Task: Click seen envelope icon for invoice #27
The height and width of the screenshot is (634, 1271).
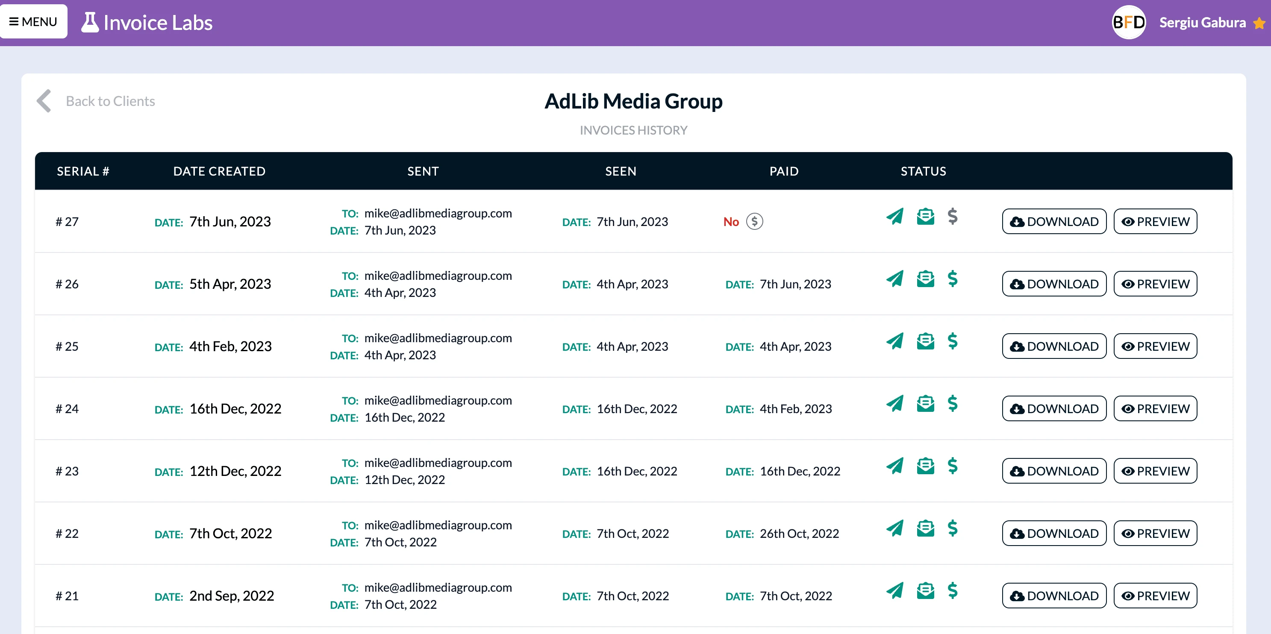Action: click(x=925, y=216)
